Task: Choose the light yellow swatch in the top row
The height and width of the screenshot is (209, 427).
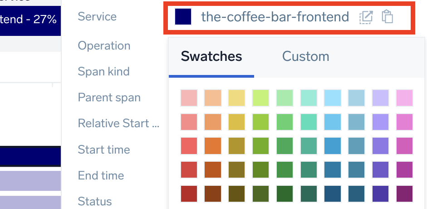Action: (x=237, y=98)
